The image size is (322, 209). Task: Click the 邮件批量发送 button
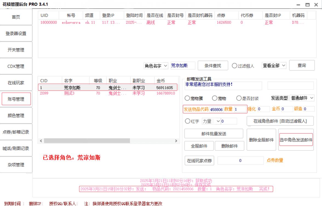[214, 133]
